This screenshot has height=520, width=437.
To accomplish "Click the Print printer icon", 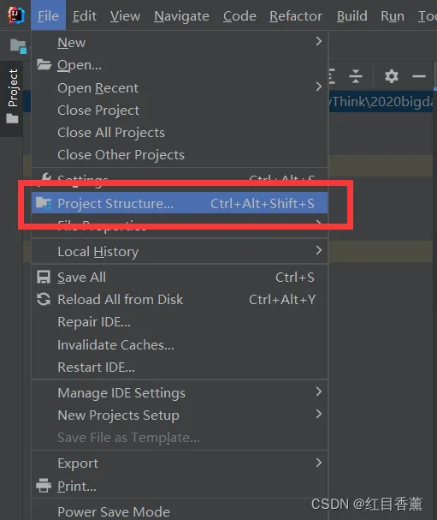I will (x=44, y=486).
